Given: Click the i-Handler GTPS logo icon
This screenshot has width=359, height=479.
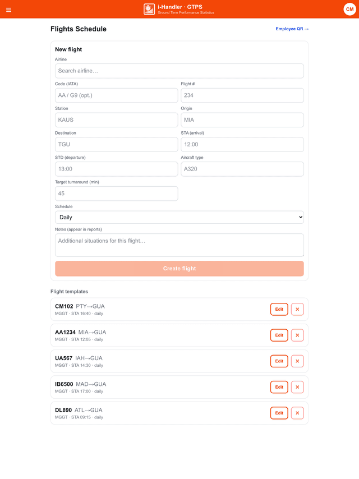Looking at the screenshot, I should pos(149,9).
